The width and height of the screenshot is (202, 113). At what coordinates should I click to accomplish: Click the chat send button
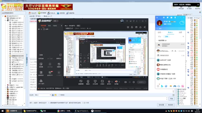click(171, 99)
